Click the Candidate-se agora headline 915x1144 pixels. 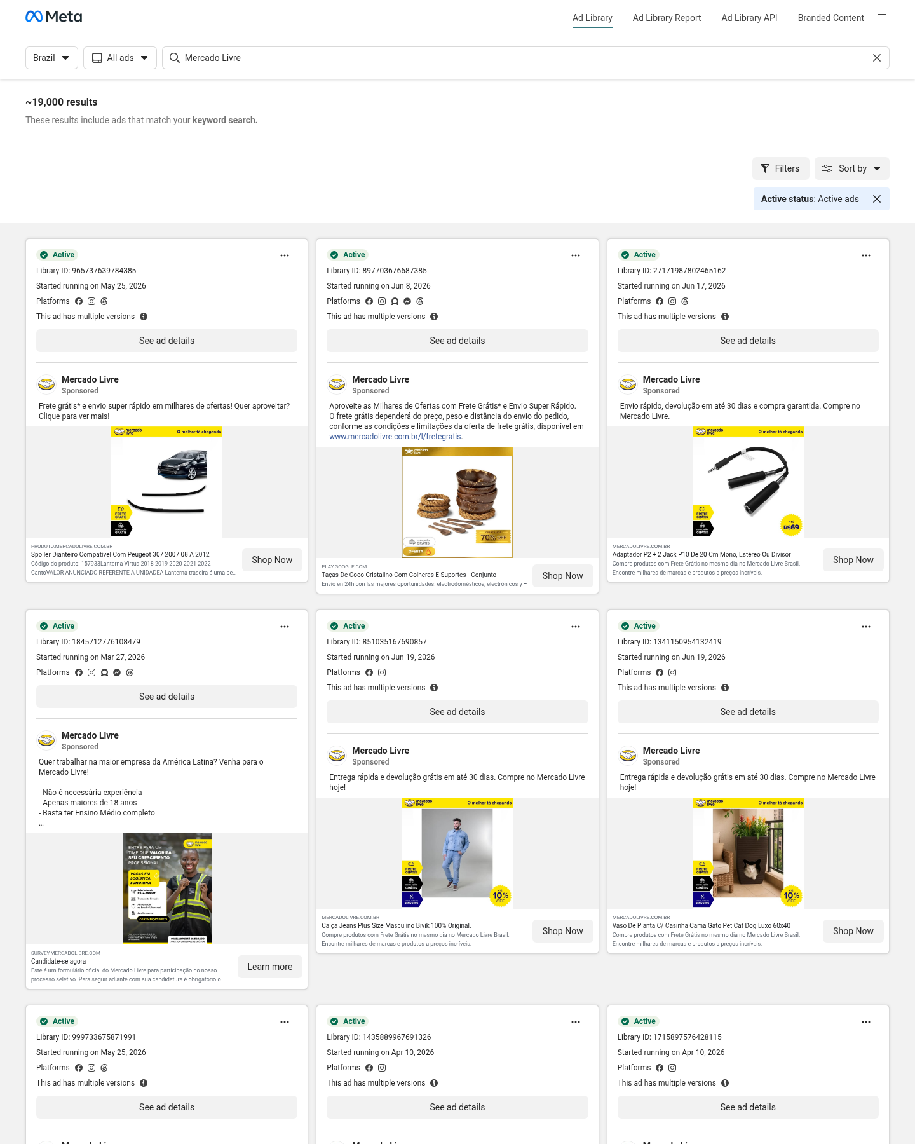(x=58, y=961)
